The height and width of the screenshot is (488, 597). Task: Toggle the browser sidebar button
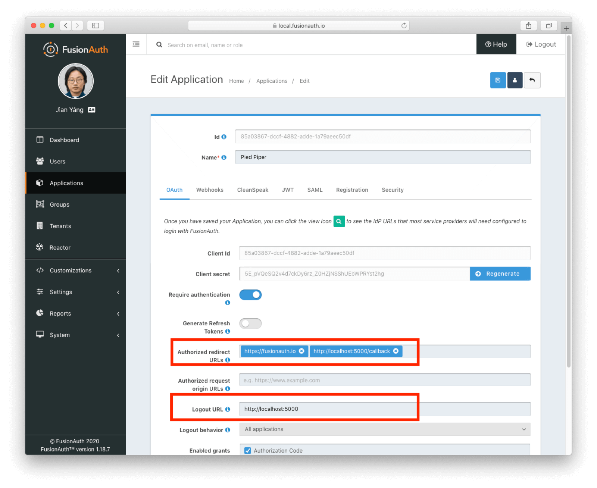point(96,25)
